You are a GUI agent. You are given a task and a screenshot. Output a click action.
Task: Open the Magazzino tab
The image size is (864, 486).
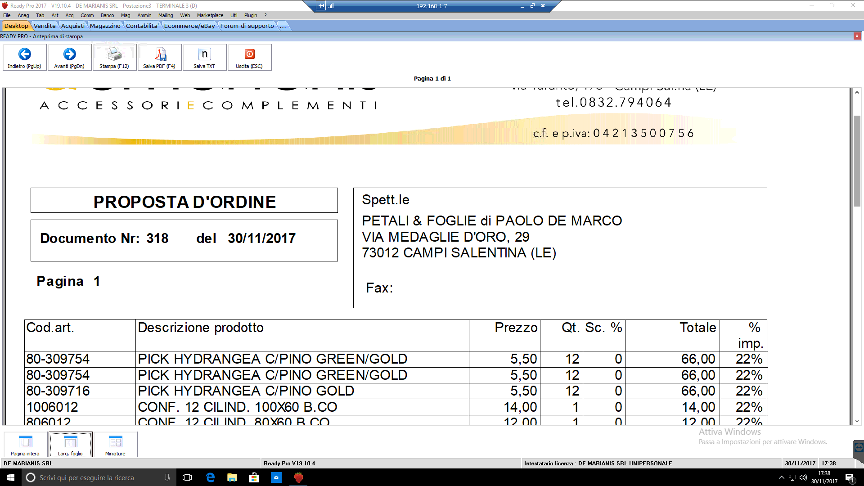[x=105, y=26]
